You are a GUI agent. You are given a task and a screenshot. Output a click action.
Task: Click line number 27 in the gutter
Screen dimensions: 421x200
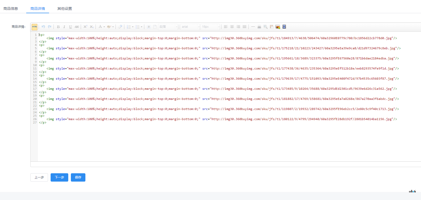(35, 122)
